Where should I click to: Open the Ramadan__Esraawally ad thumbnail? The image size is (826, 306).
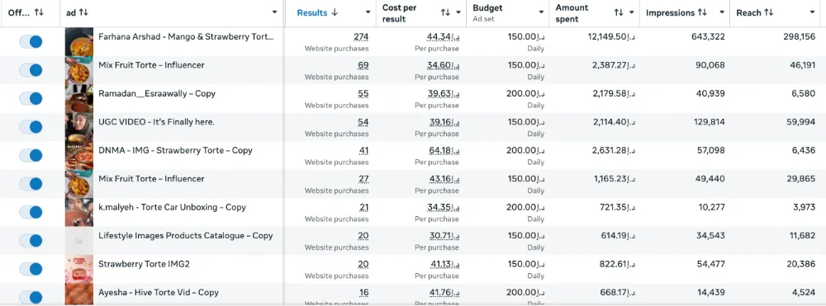pyautogui.click(x=79, y=99)
